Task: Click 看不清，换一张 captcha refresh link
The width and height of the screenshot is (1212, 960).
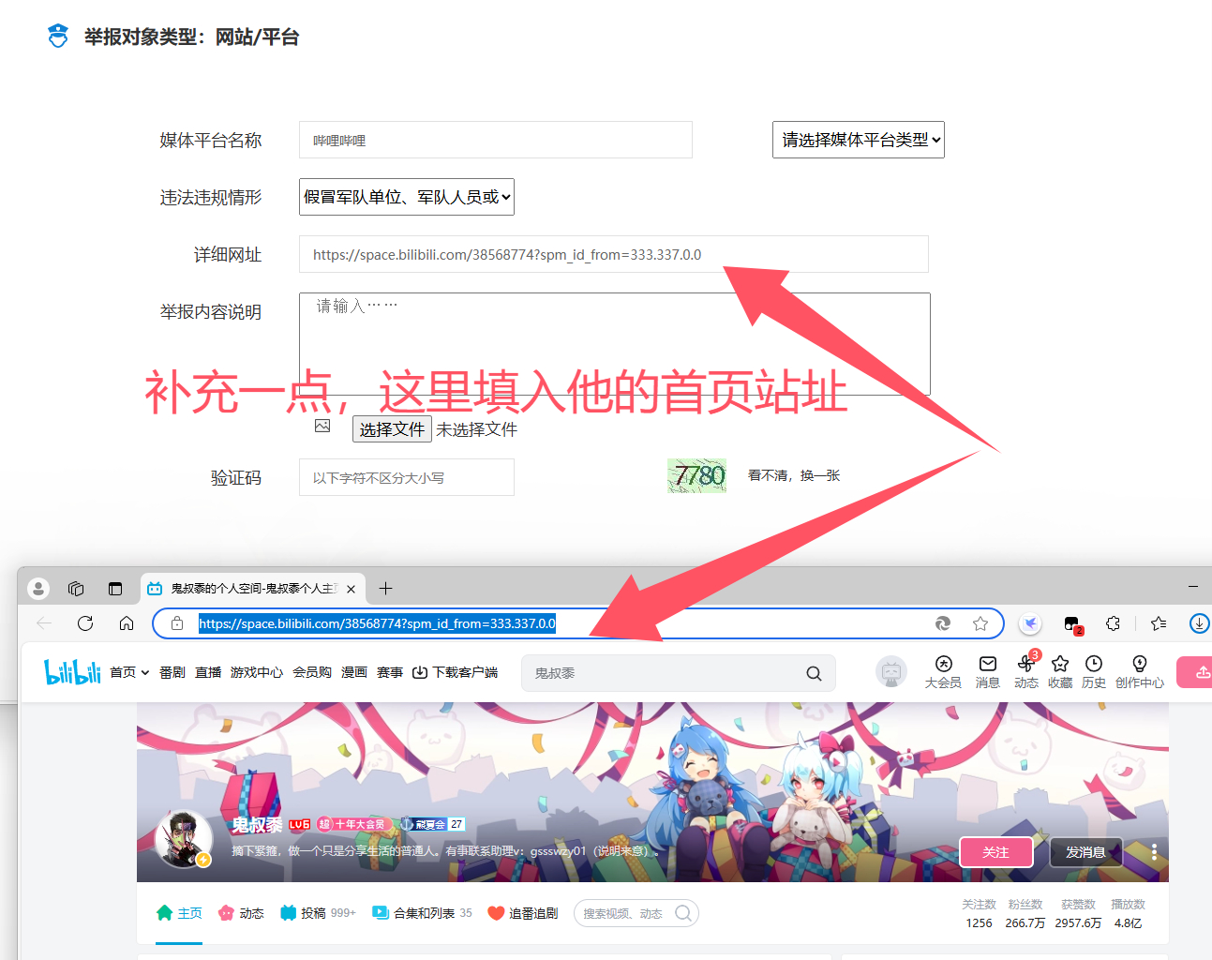Action: point(793,476)
